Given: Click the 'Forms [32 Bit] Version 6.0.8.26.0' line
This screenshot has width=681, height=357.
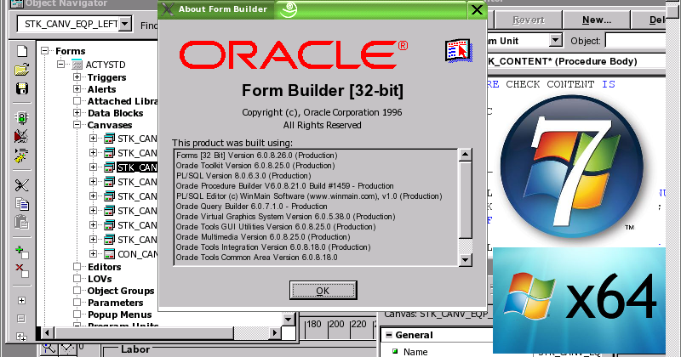Looking at the screenshot, I should coord(257,156).
